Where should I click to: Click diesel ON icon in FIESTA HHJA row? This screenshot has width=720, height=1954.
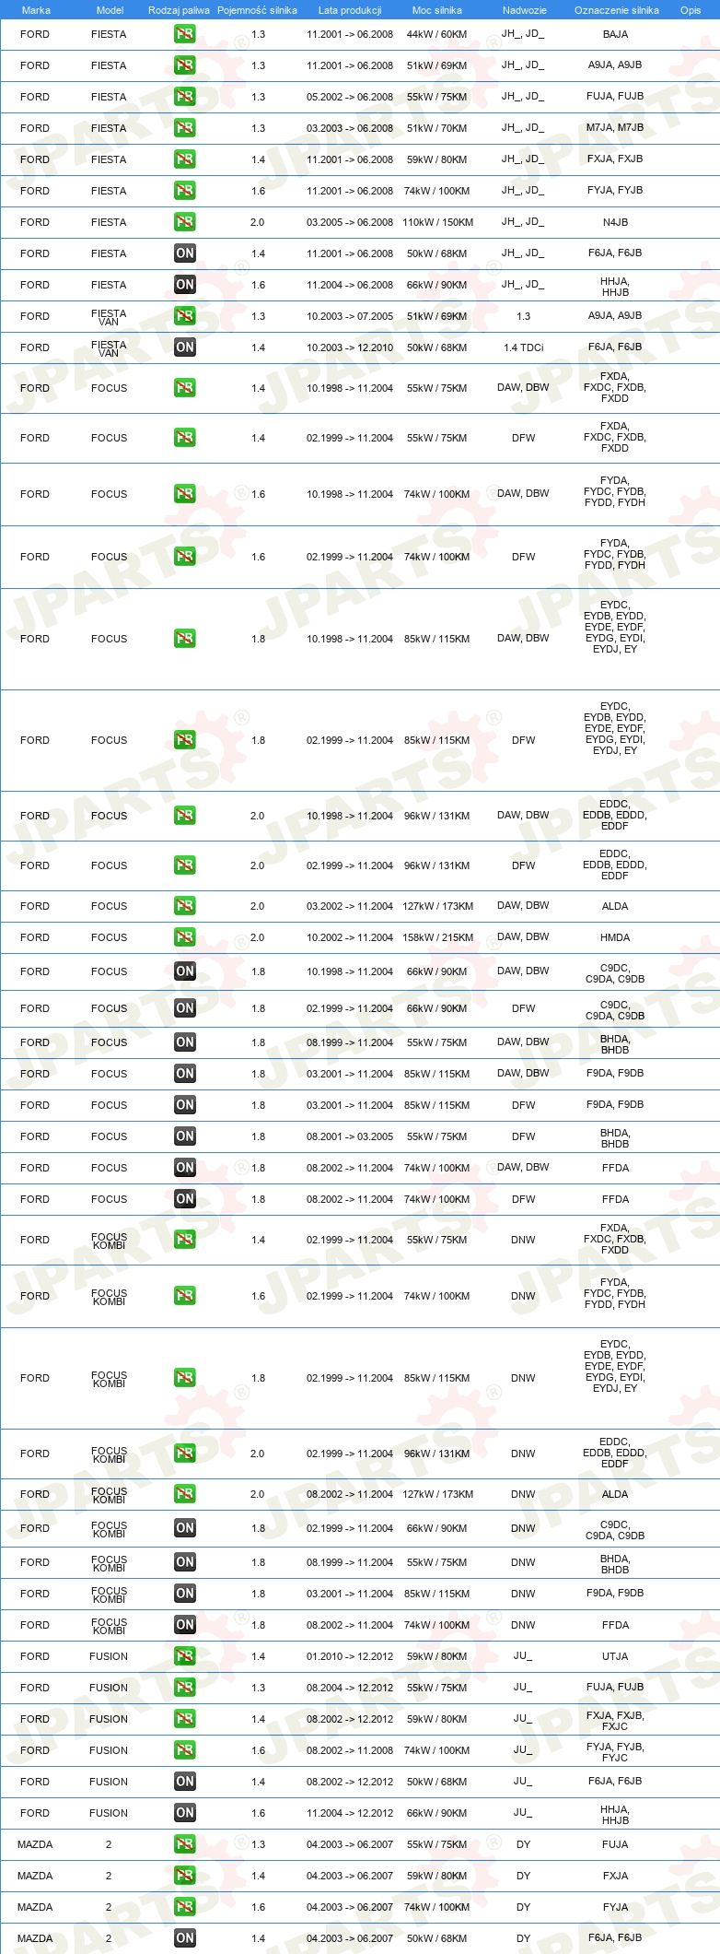[184, 285]
